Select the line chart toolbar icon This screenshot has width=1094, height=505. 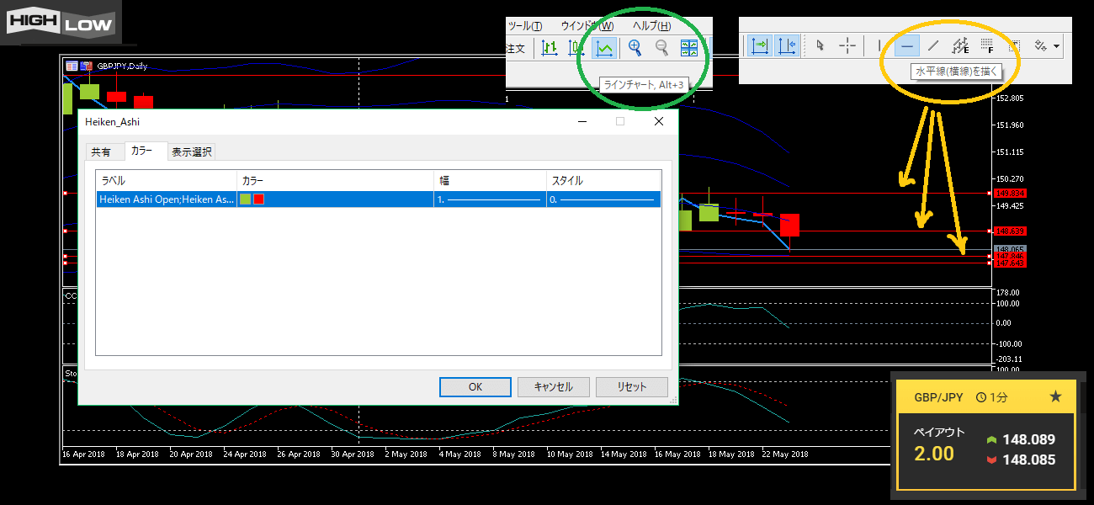603,49
